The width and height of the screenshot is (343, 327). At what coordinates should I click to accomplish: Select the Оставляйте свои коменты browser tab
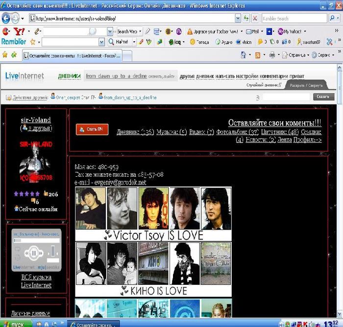72,56
